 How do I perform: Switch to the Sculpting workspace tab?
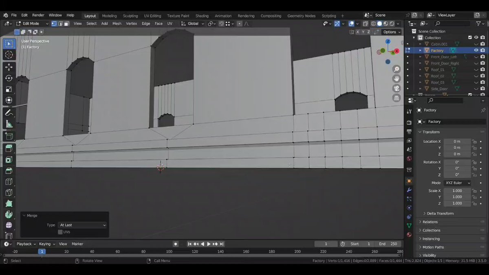[x=130, y=16]
